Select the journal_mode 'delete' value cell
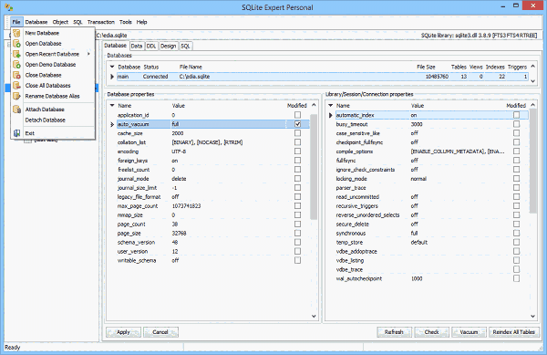The image size is (547, 355). click(x=227, y=179)
